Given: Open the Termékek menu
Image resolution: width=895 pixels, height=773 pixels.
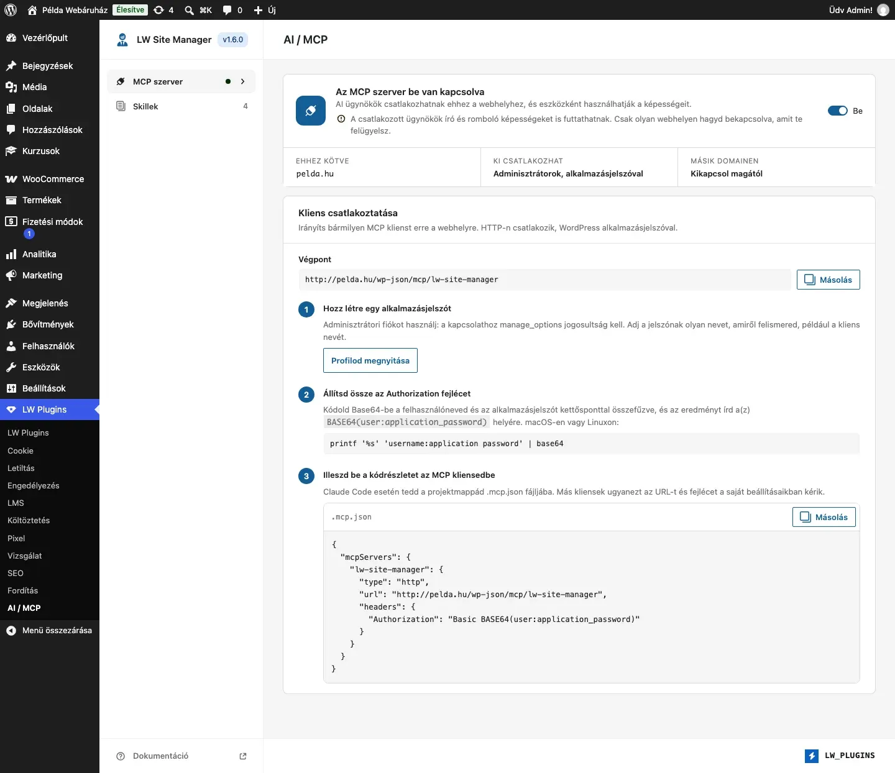Looking at the screenshot, I should 50,200.
